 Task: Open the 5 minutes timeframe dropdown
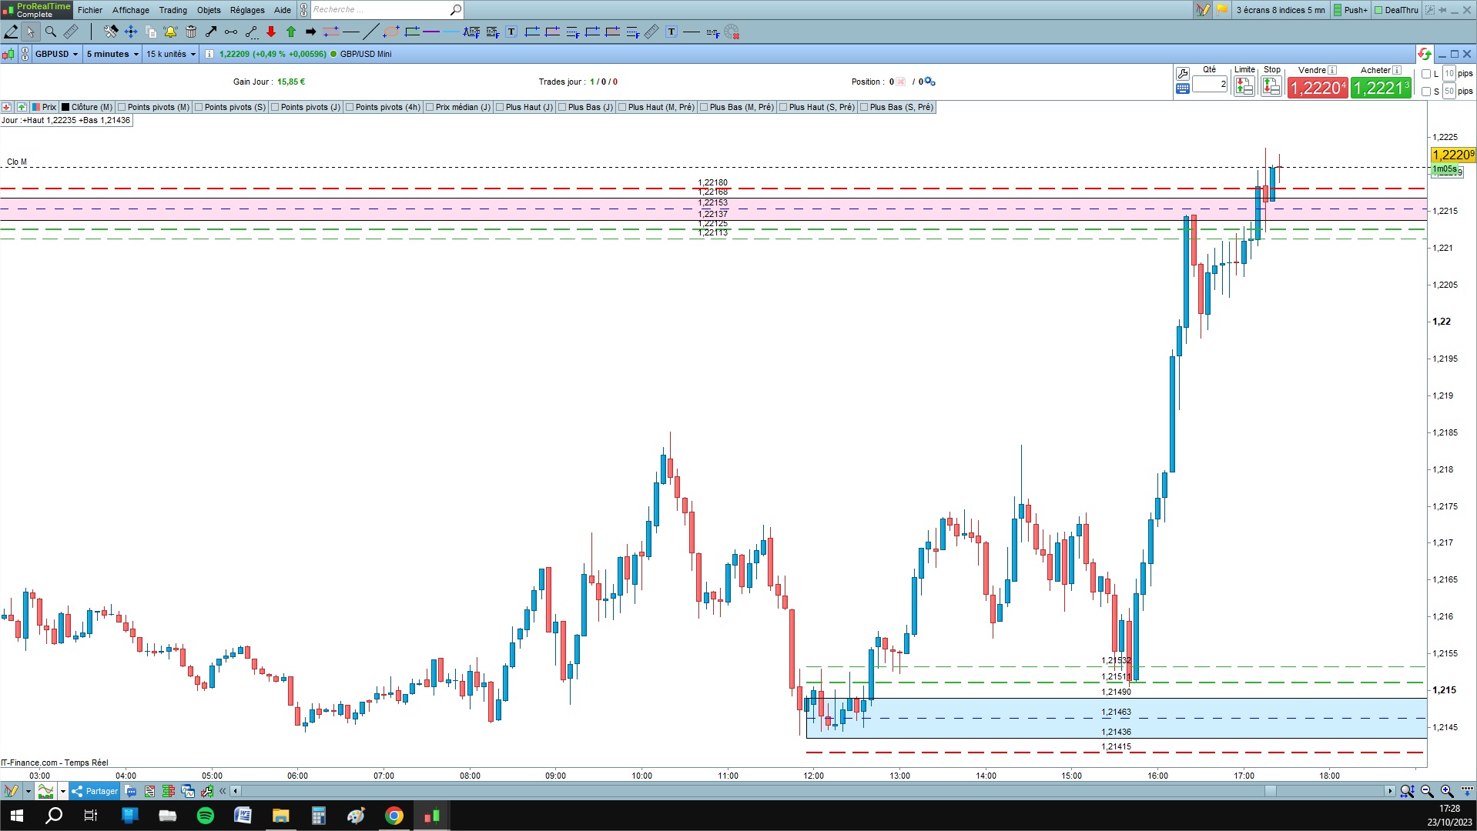(112, 54)
